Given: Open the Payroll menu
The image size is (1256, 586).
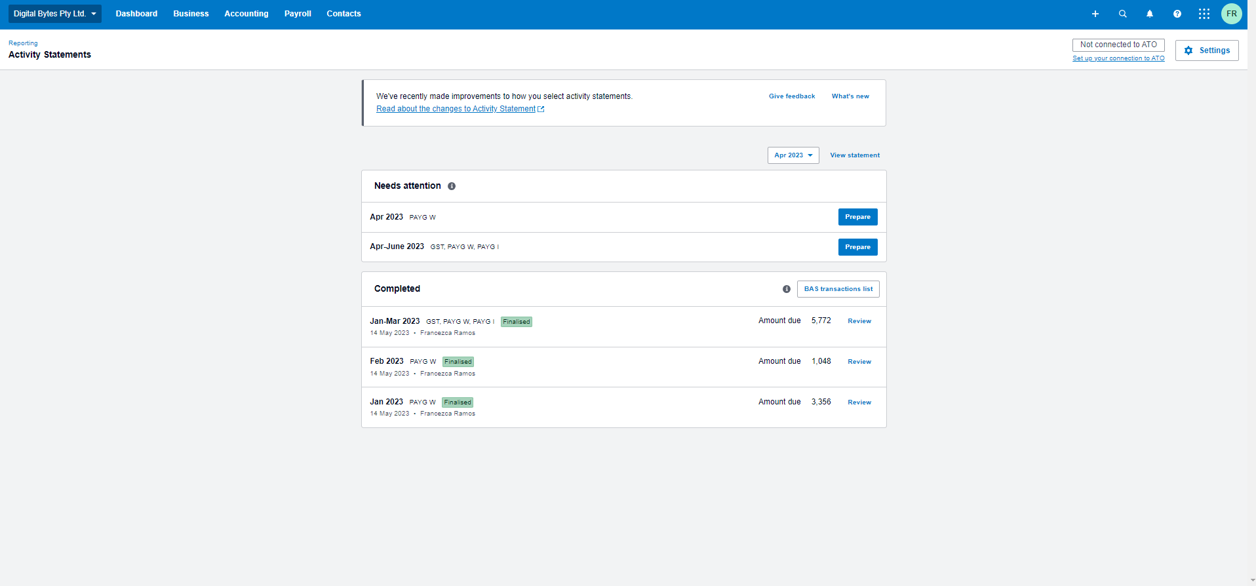Looking at the screenshot, I should 298,14.
